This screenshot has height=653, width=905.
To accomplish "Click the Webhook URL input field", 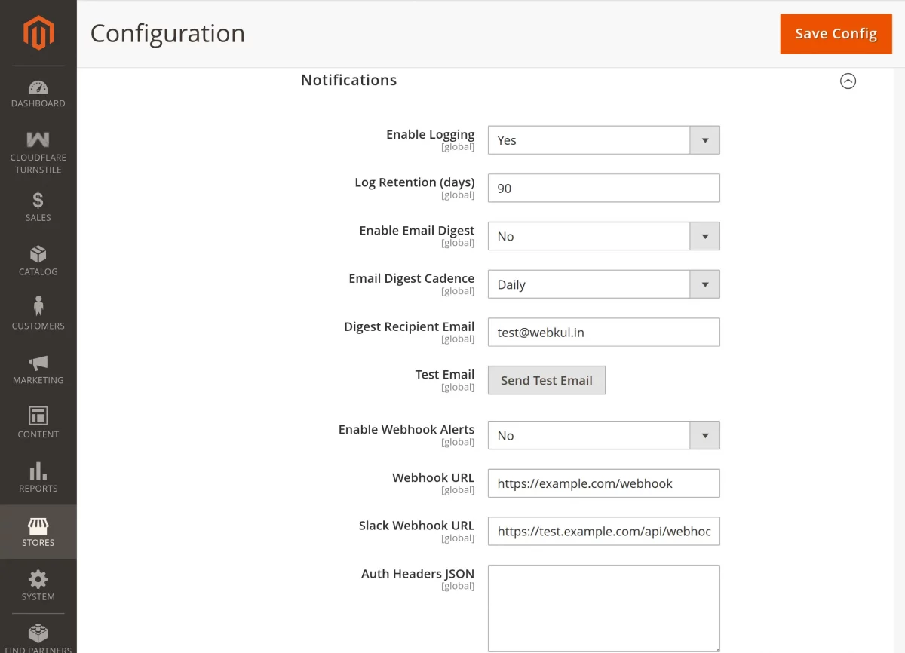I will click(603, 483).
